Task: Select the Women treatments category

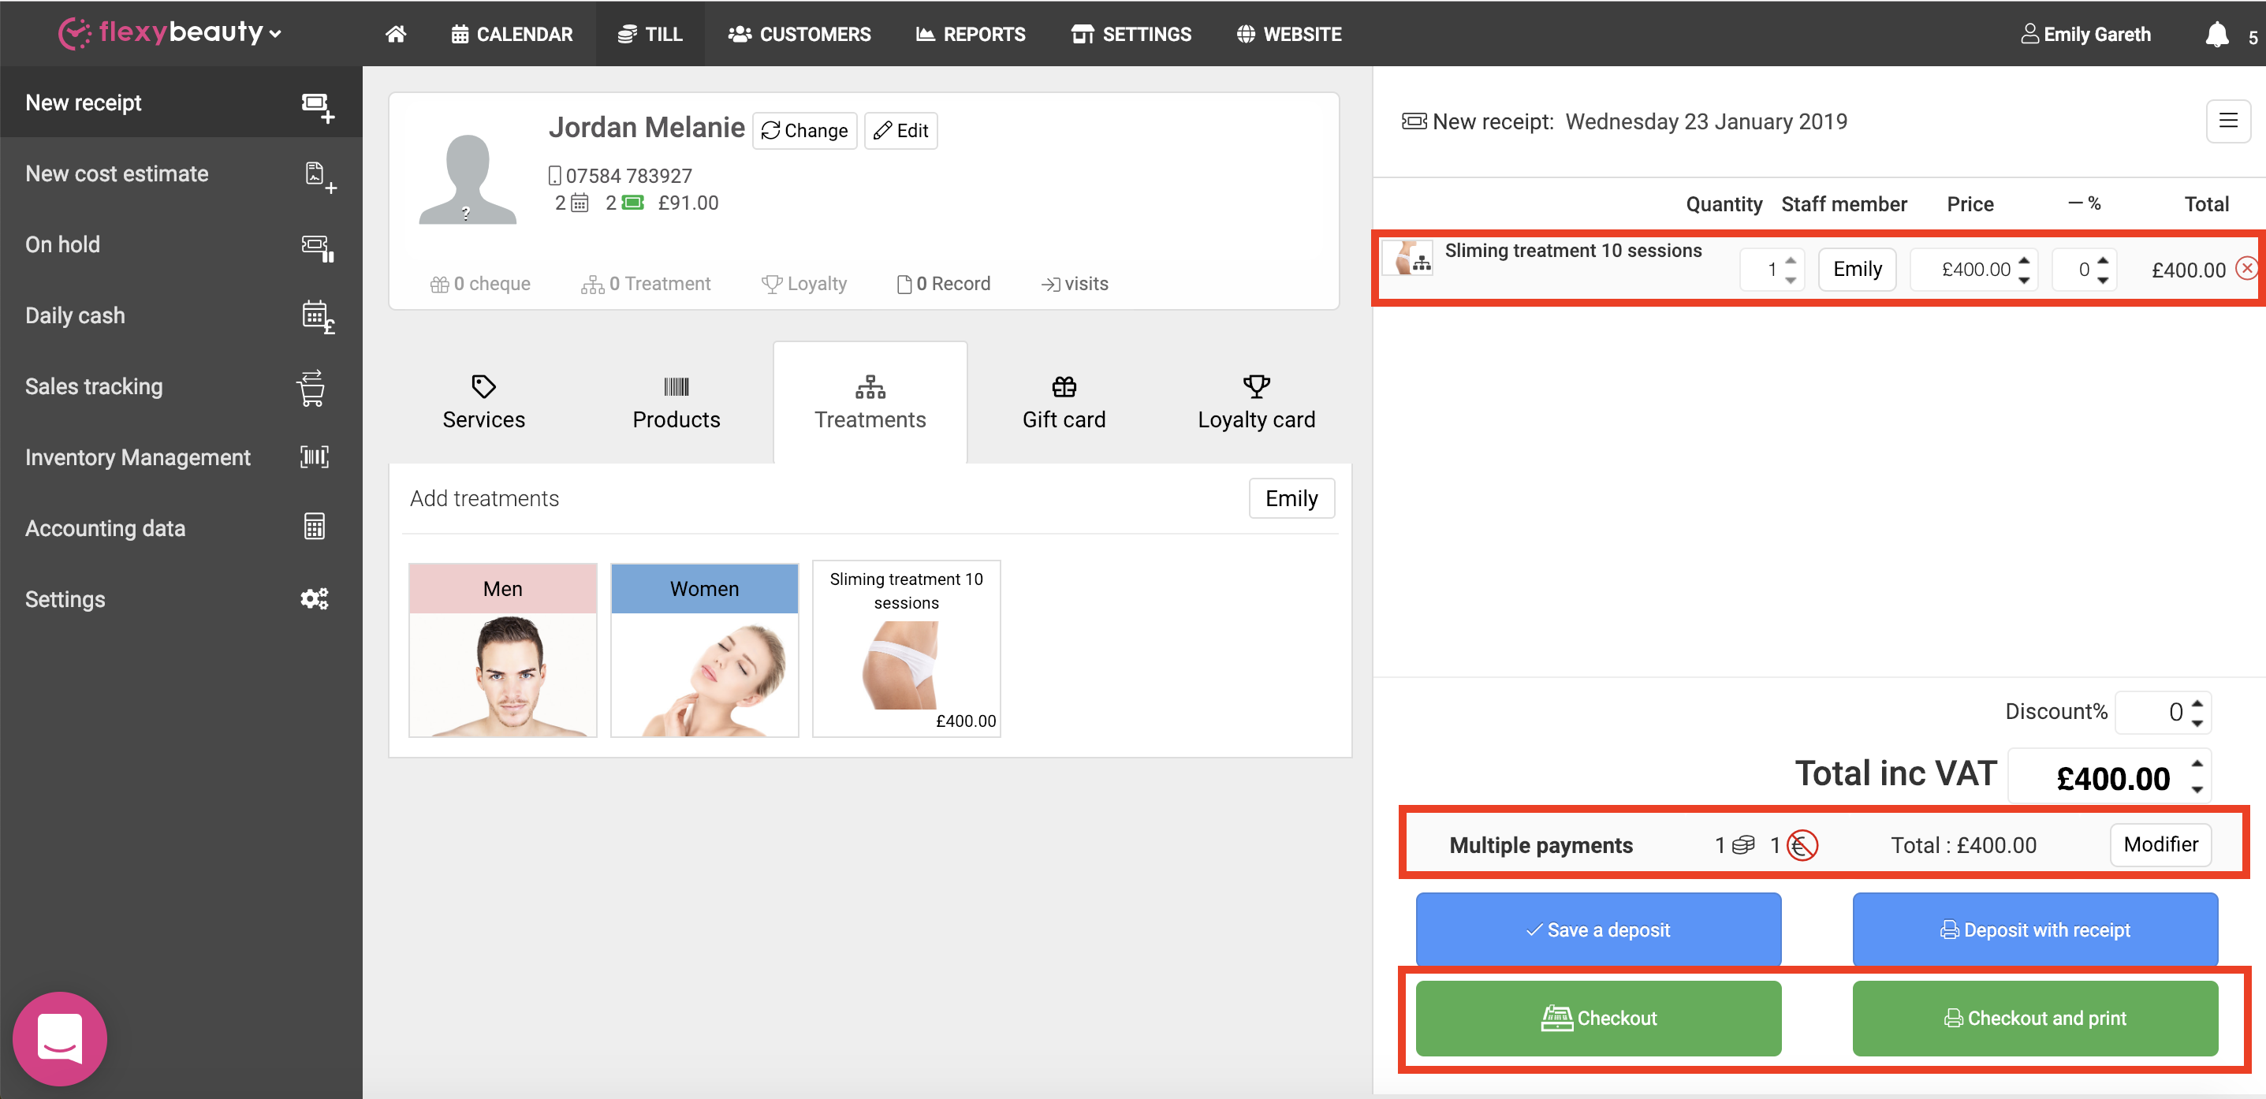Action: coord(705,650)
